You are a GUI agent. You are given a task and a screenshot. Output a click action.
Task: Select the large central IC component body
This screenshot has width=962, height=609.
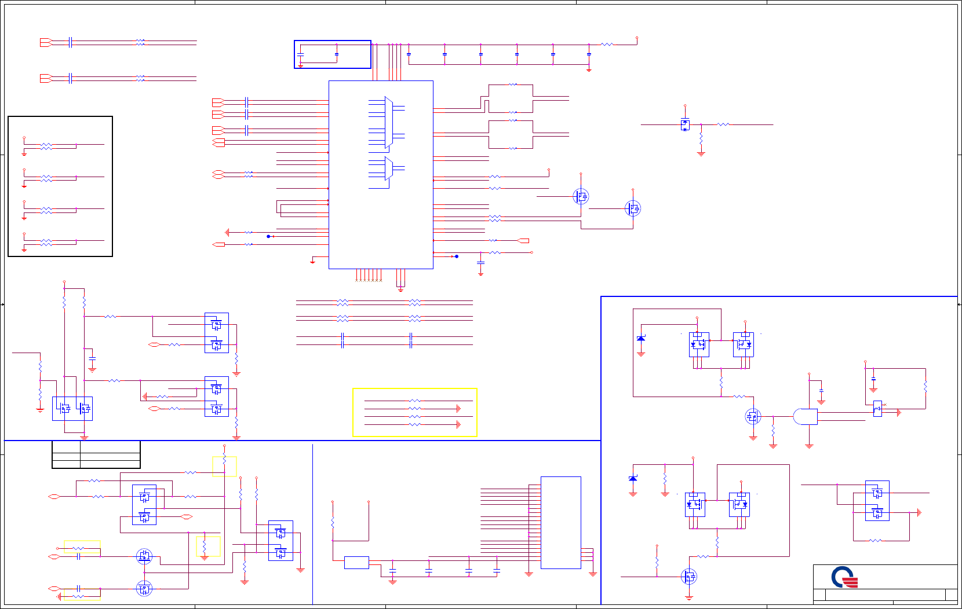point(381,175)
